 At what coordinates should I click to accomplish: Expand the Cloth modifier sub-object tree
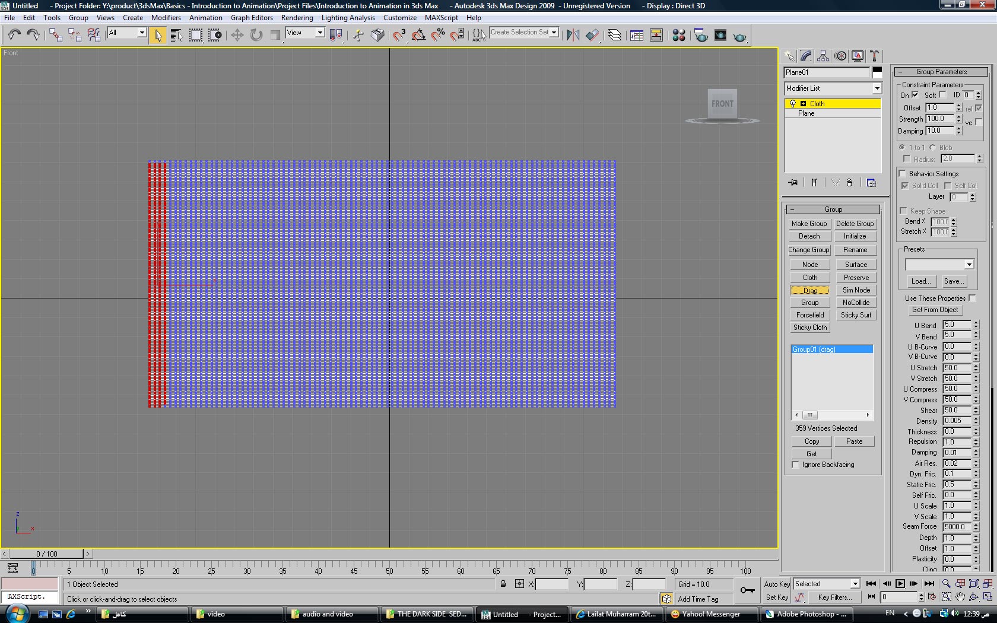(x=803, y=103)
